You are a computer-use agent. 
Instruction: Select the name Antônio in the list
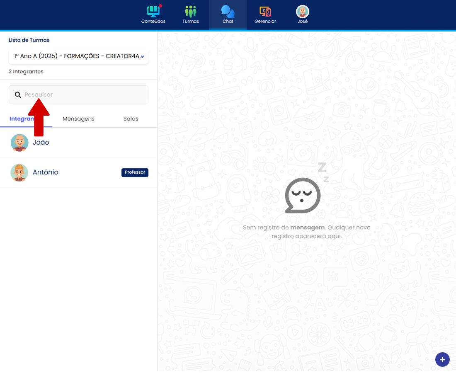46,172
